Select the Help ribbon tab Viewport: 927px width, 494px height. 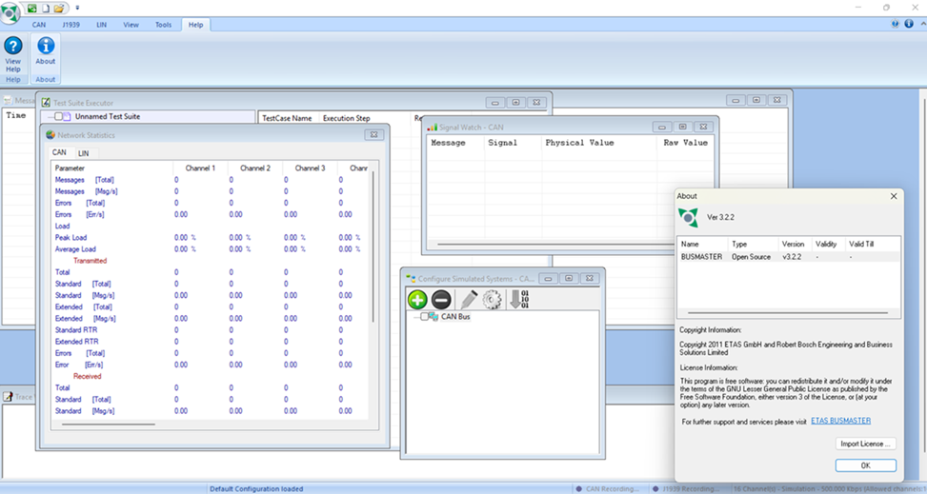[x=195, y=25]
